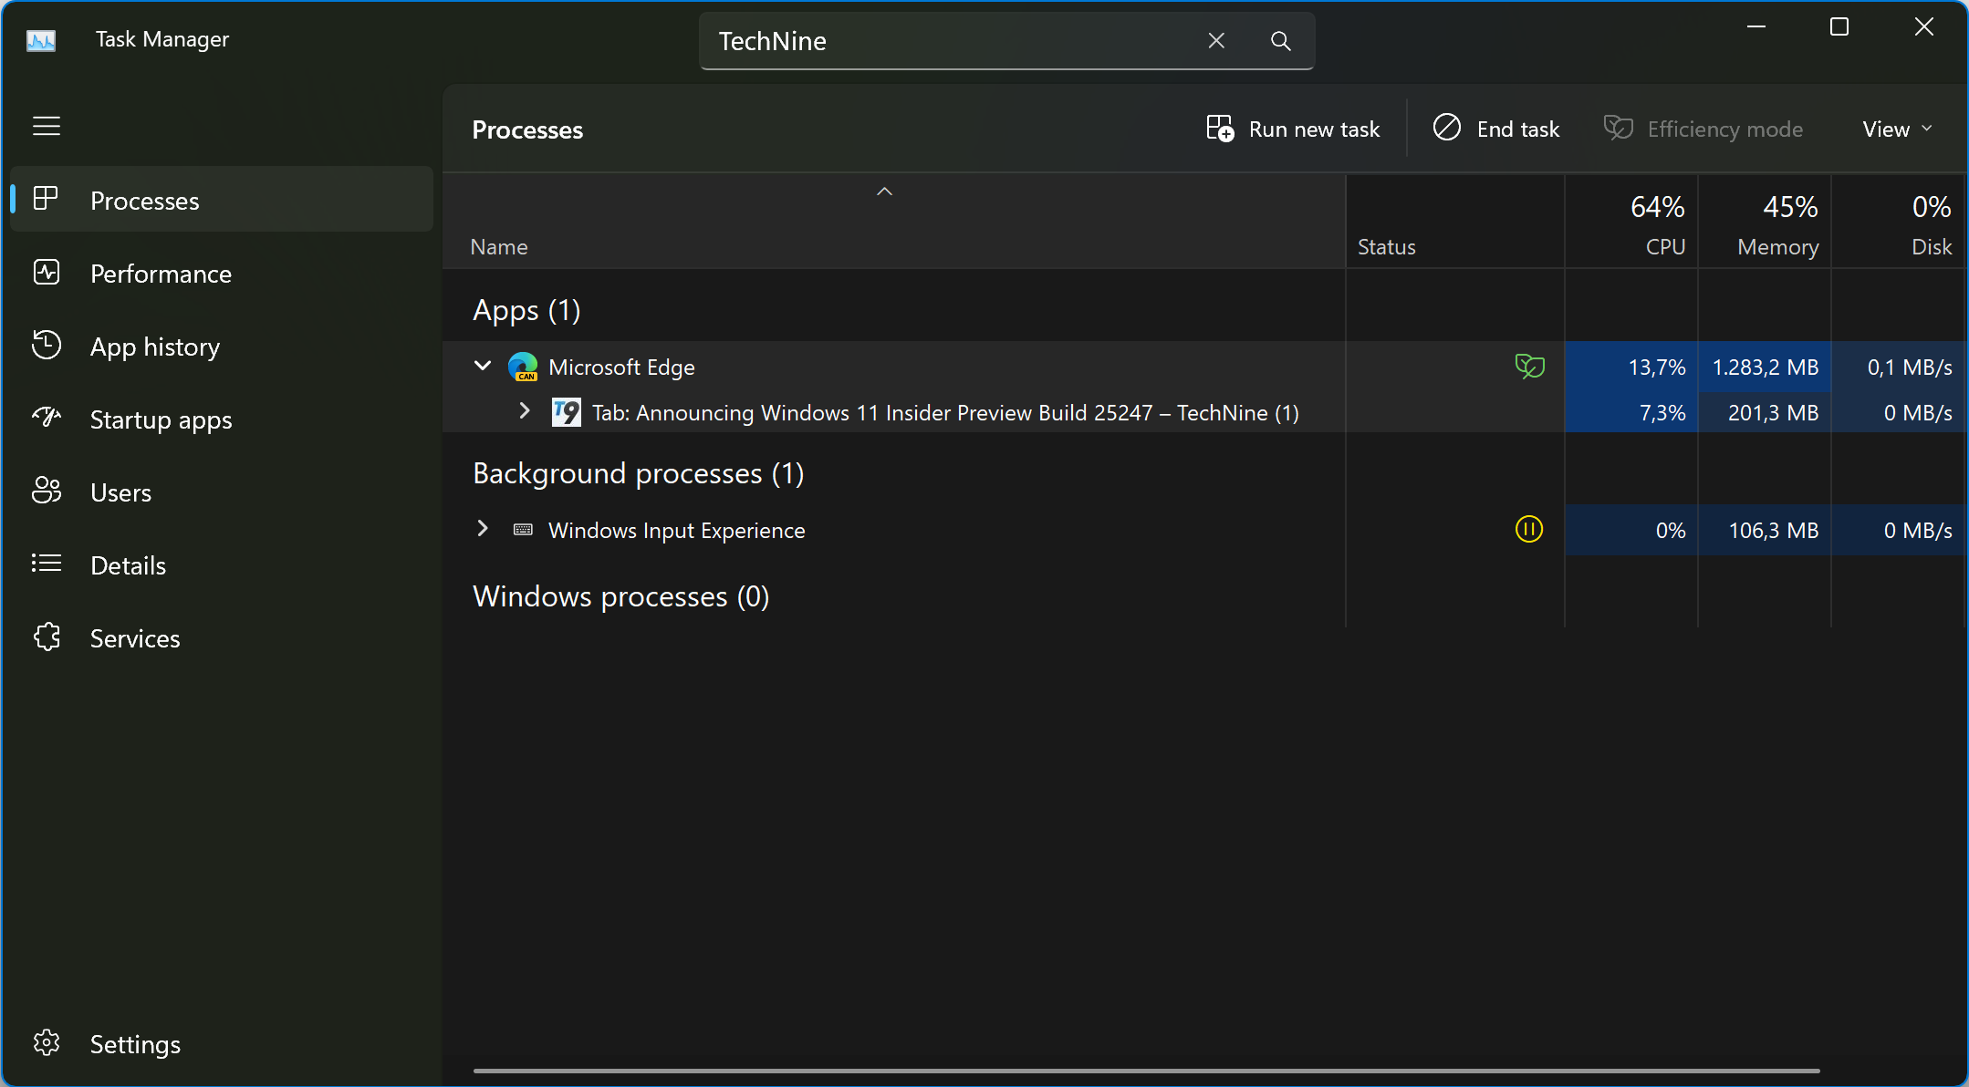This screenshot has width=1969, height=1087.
Task: Open the Services page icon
Action: point(47,637)
